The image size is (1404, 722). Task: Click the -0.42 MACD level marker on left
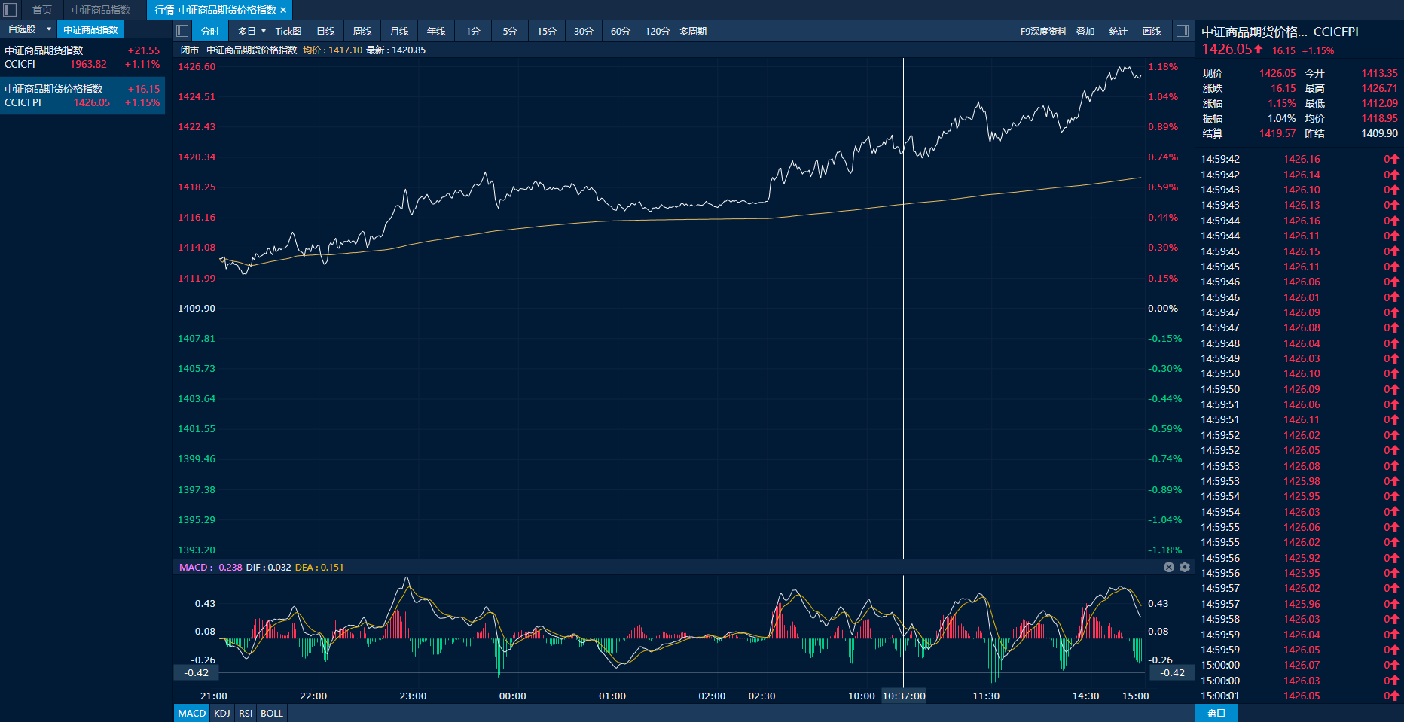click(x=197, y=672)
